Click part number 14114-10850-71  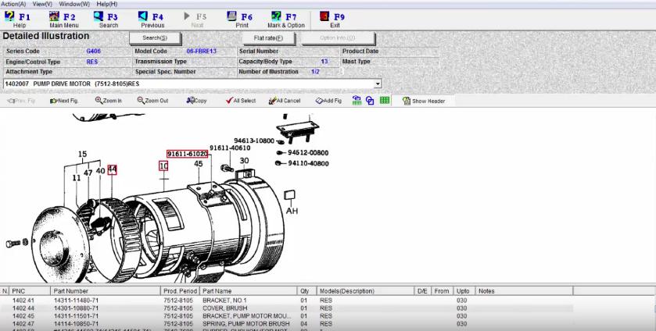(x=76, y=323)
